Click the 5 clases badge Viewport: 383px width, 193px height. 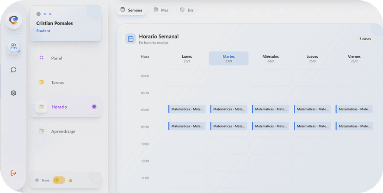pyautogui.click(x=365, y=39)
